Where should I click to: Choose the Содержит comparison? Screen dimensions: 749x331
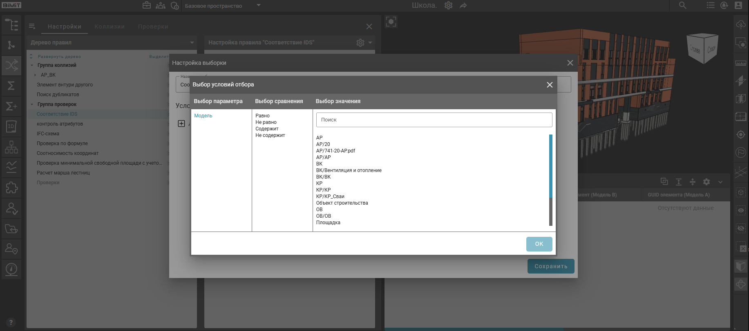point(267,129)
